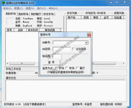Click the 农场好友-共0好友 label
Screen dimensions: 131x108
(96, 13)
